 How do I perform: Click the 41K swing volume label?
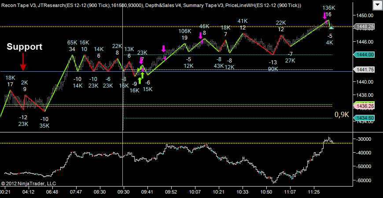pyautogui.click(x=243, y=21)
